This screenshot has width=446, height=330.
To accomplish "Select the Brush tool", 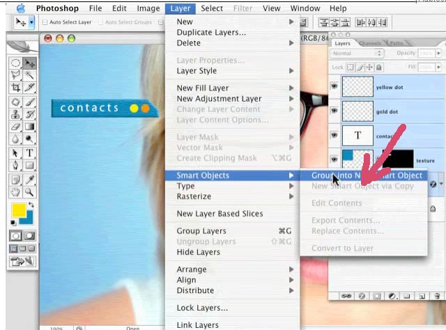I will [29, 102].
